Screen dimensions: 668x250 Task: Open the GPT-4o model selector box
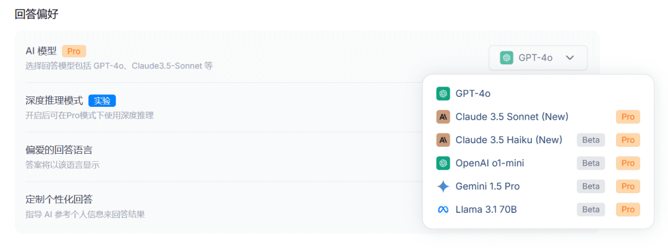pos(537,57)
